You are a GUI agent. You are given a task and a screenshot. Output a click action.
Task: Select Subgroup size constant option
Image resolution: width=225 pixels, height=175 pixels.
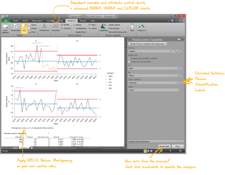coord(129,62)
